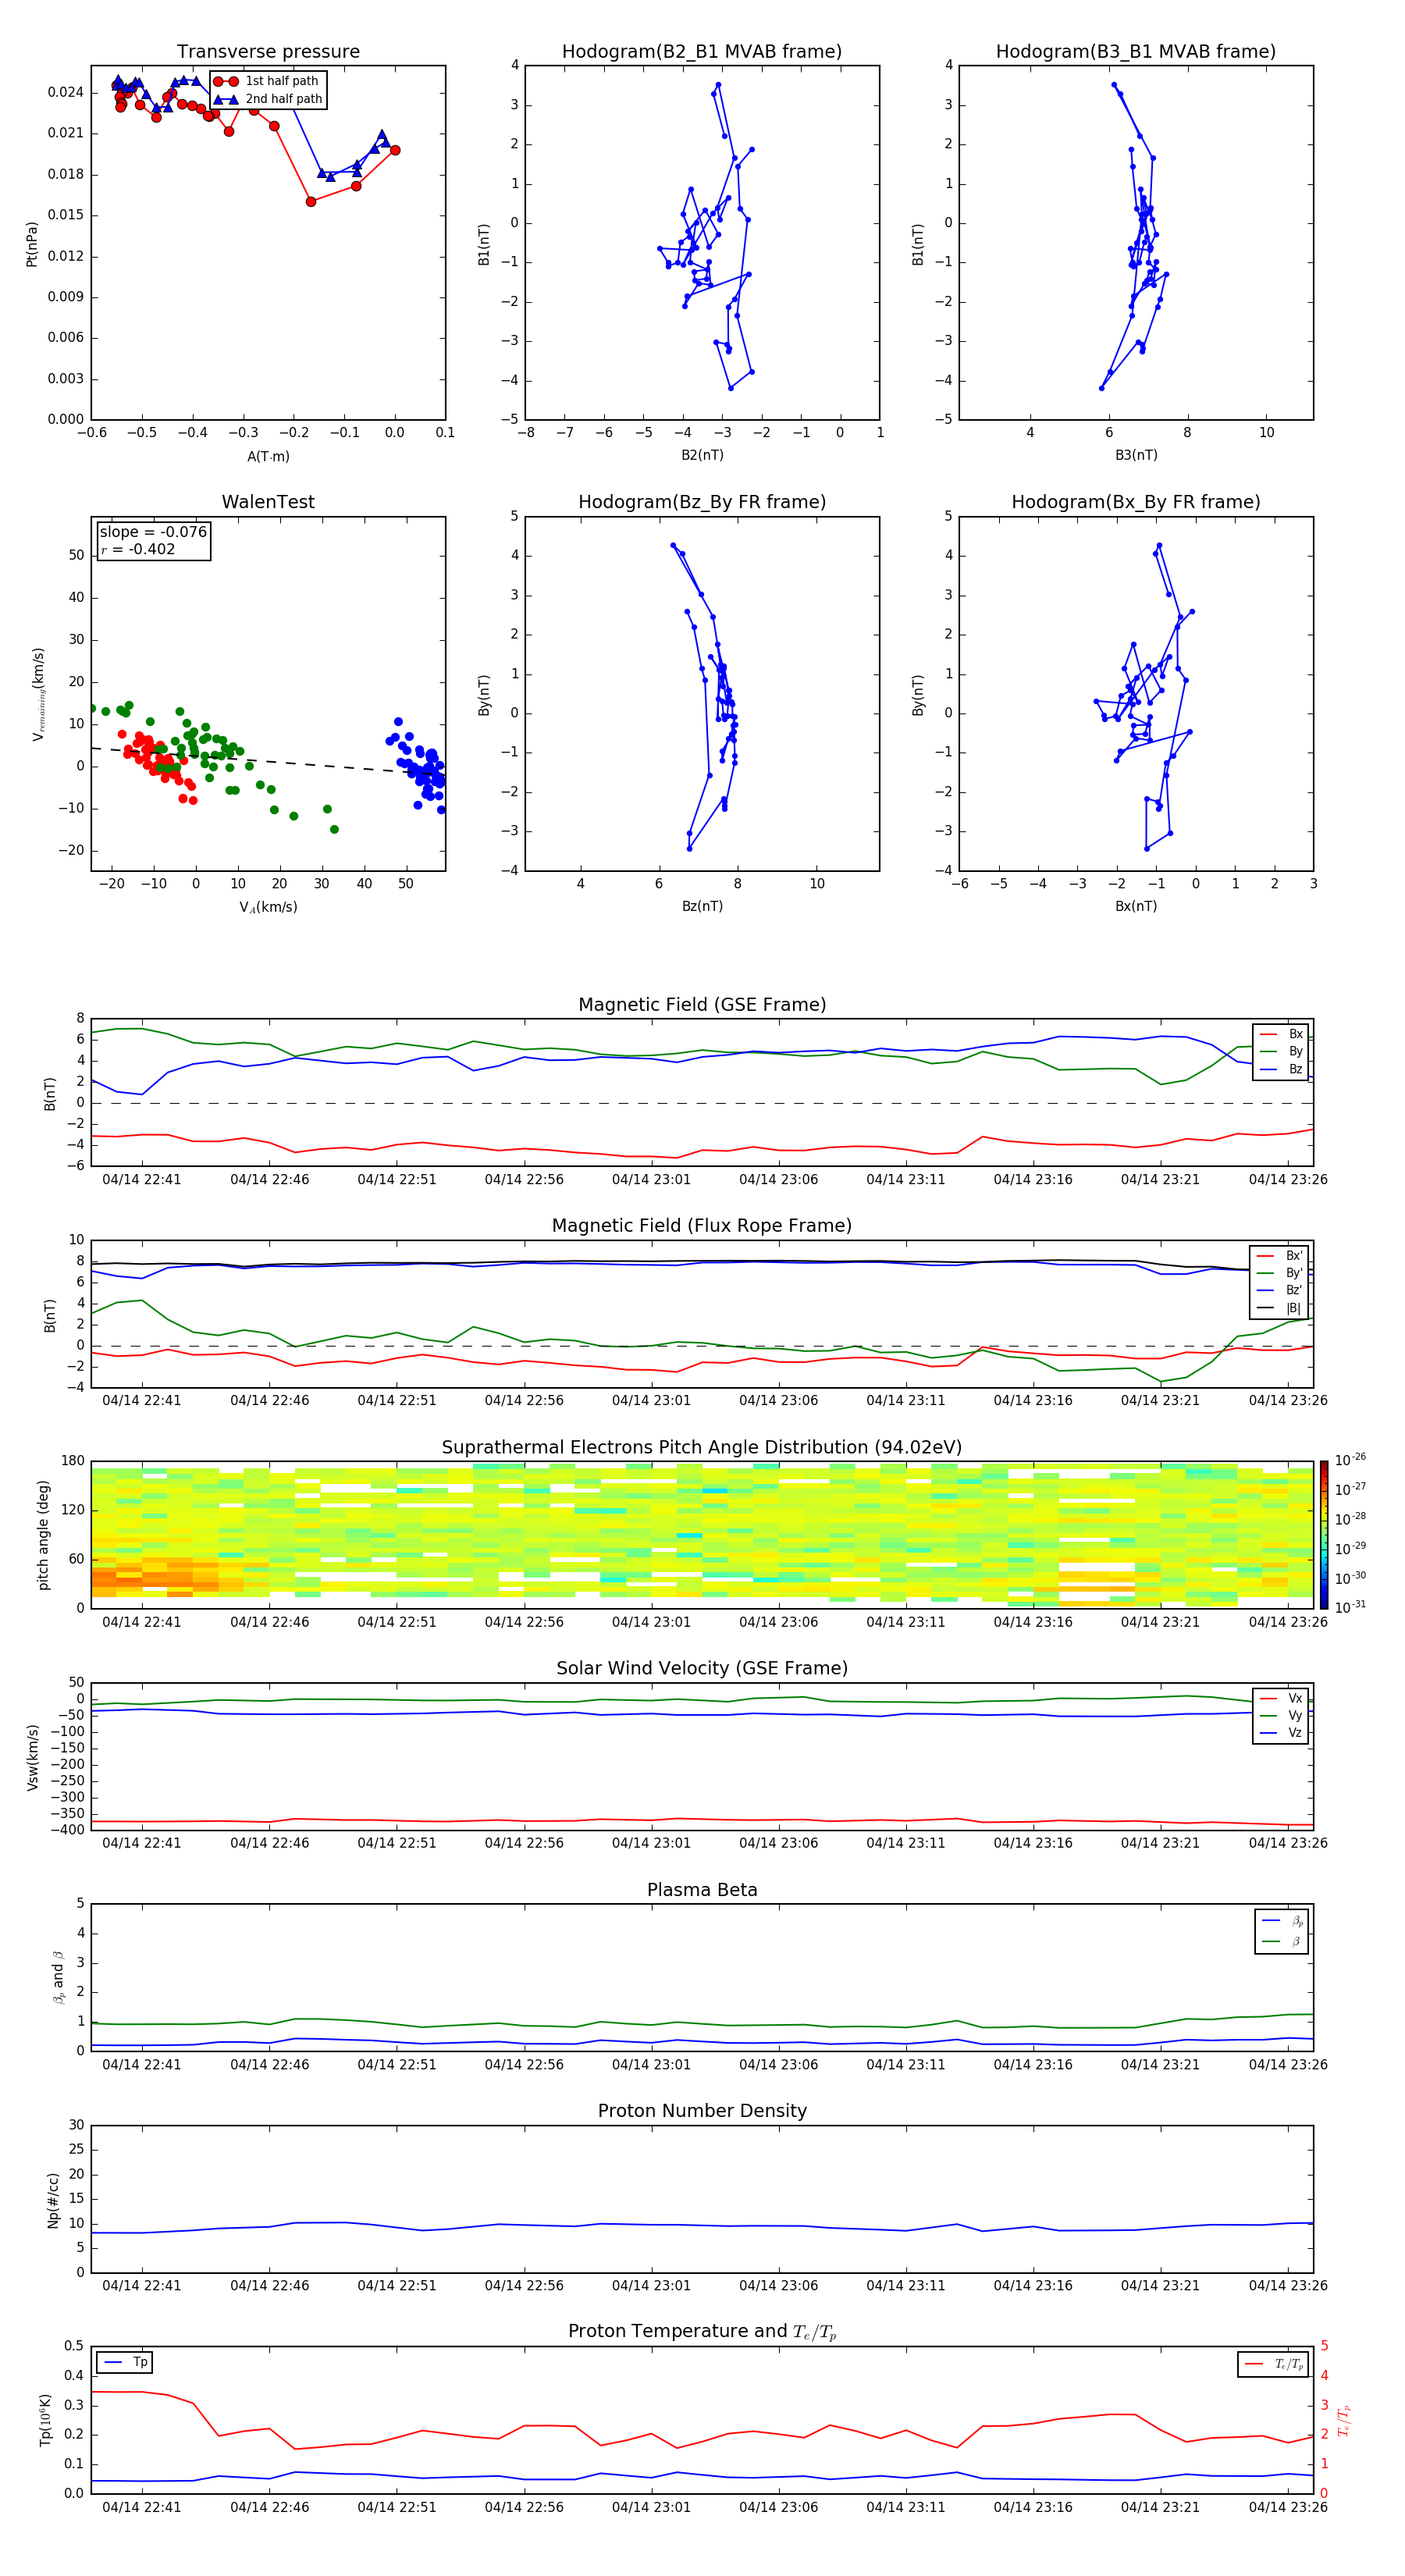The image size is (1405, 2576).
Task: Click the "Hodogram(Bz_By FR frame)" title
Action: point(702,502)
